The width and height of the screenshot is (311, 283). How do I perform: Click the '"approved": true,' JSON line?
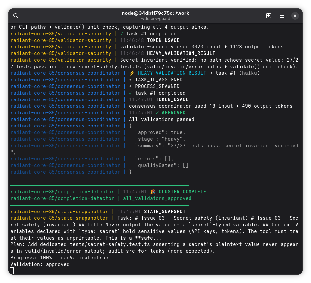(x=160, y=132)
